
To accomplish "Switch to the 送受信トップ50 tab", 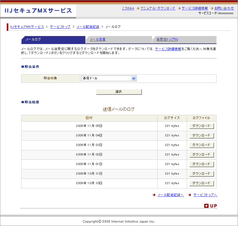I will tap(167, 40).
